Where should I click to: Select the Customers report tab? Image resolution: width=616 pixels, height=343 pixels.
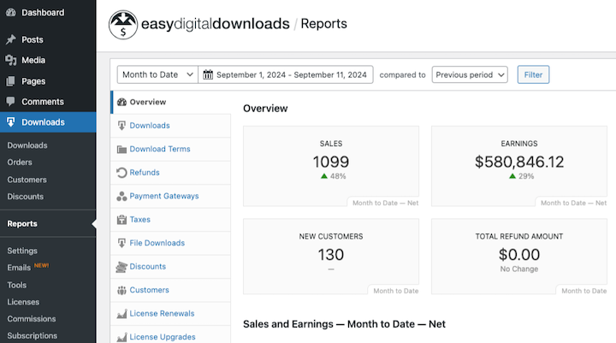(170, 290)
